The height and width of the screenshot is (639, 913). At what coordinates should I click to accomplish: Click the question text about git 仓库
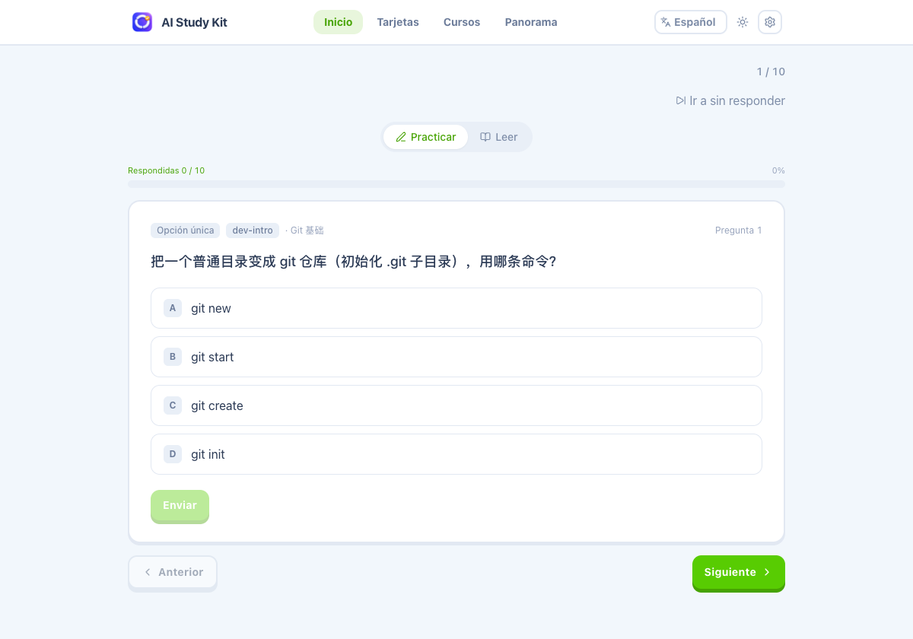354,262
